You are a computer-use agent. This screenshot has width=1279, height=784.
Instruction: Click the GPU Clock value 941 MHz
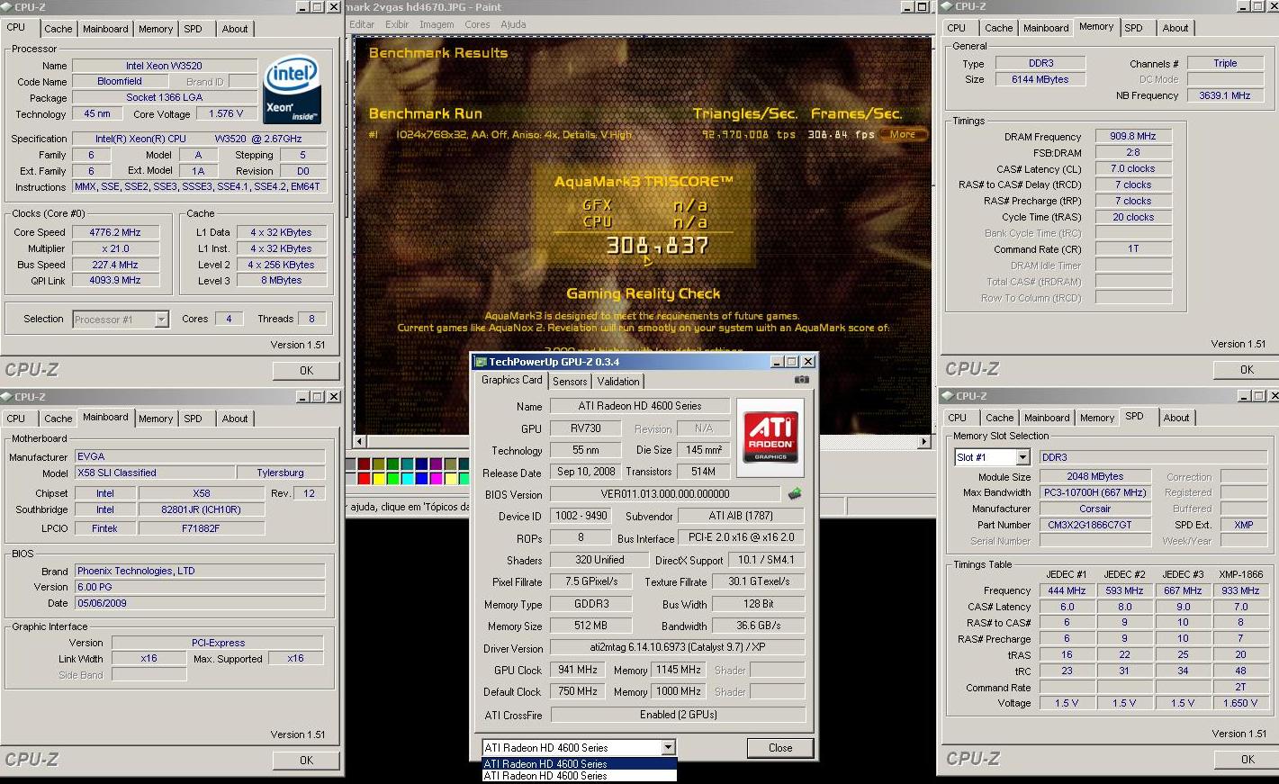(x=578, y=670)
